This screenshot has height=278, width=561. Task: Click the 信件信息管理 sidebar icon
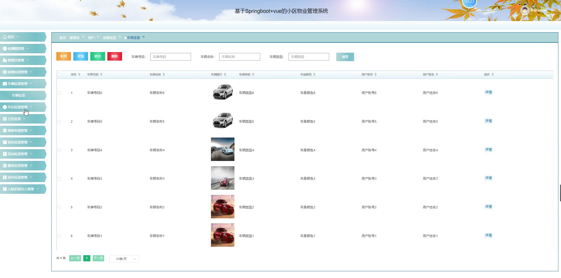tap(5, 177)
